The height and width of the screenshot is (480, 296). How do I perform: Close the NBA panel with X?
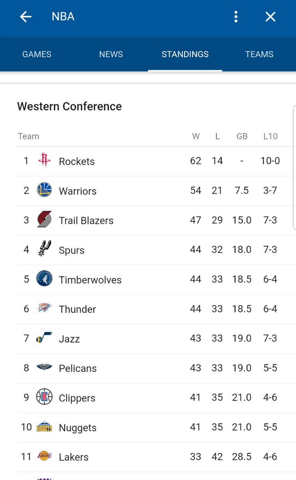270,17
